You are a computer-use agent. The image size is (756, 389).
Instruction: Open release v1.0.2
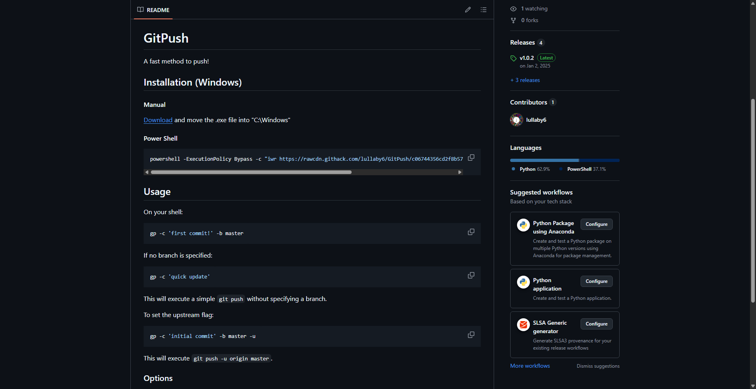pos(527,58)
